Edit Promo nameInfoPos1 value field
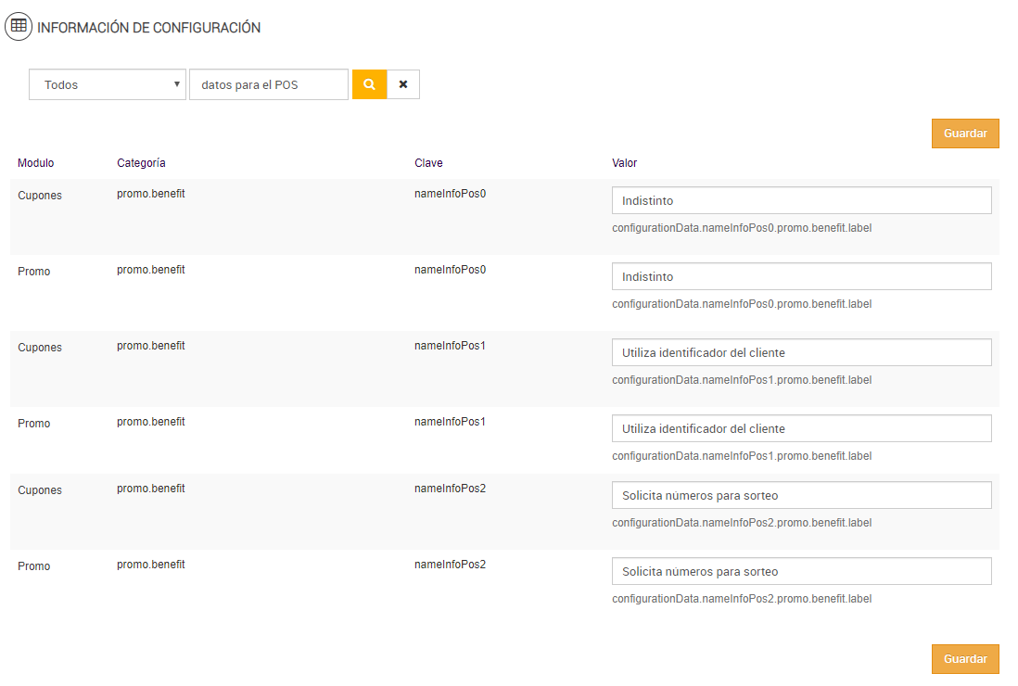The height and width of the screenshot is (686, 1018). coord(801,429)
